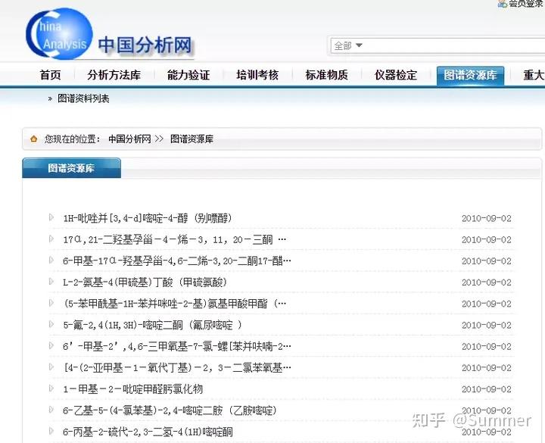Click arrow bullet beside 17α,21-二羟基孕甾 entry
The height and width of the screenshot is (443, 545).
click(x=51, y=239)
